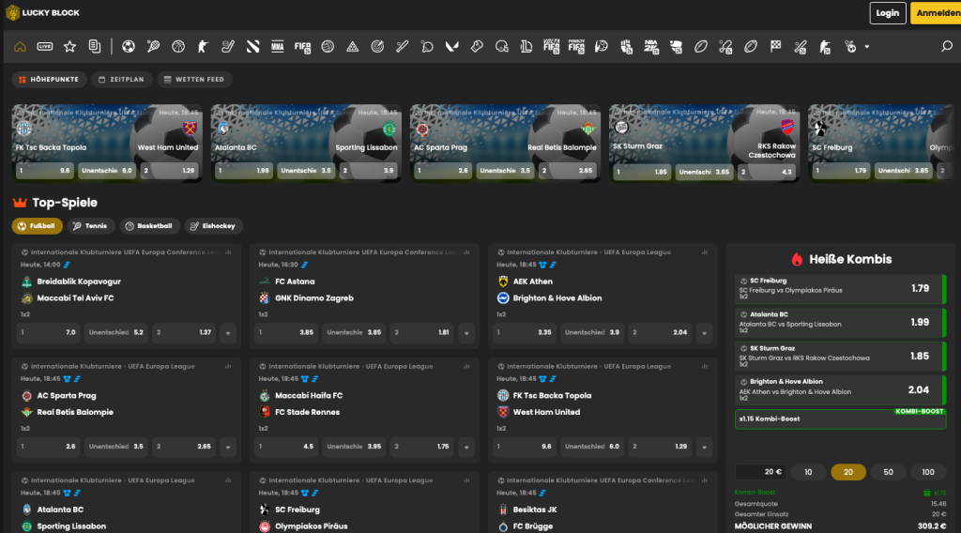Choose the 100 stake chip

tap(928, 472)
